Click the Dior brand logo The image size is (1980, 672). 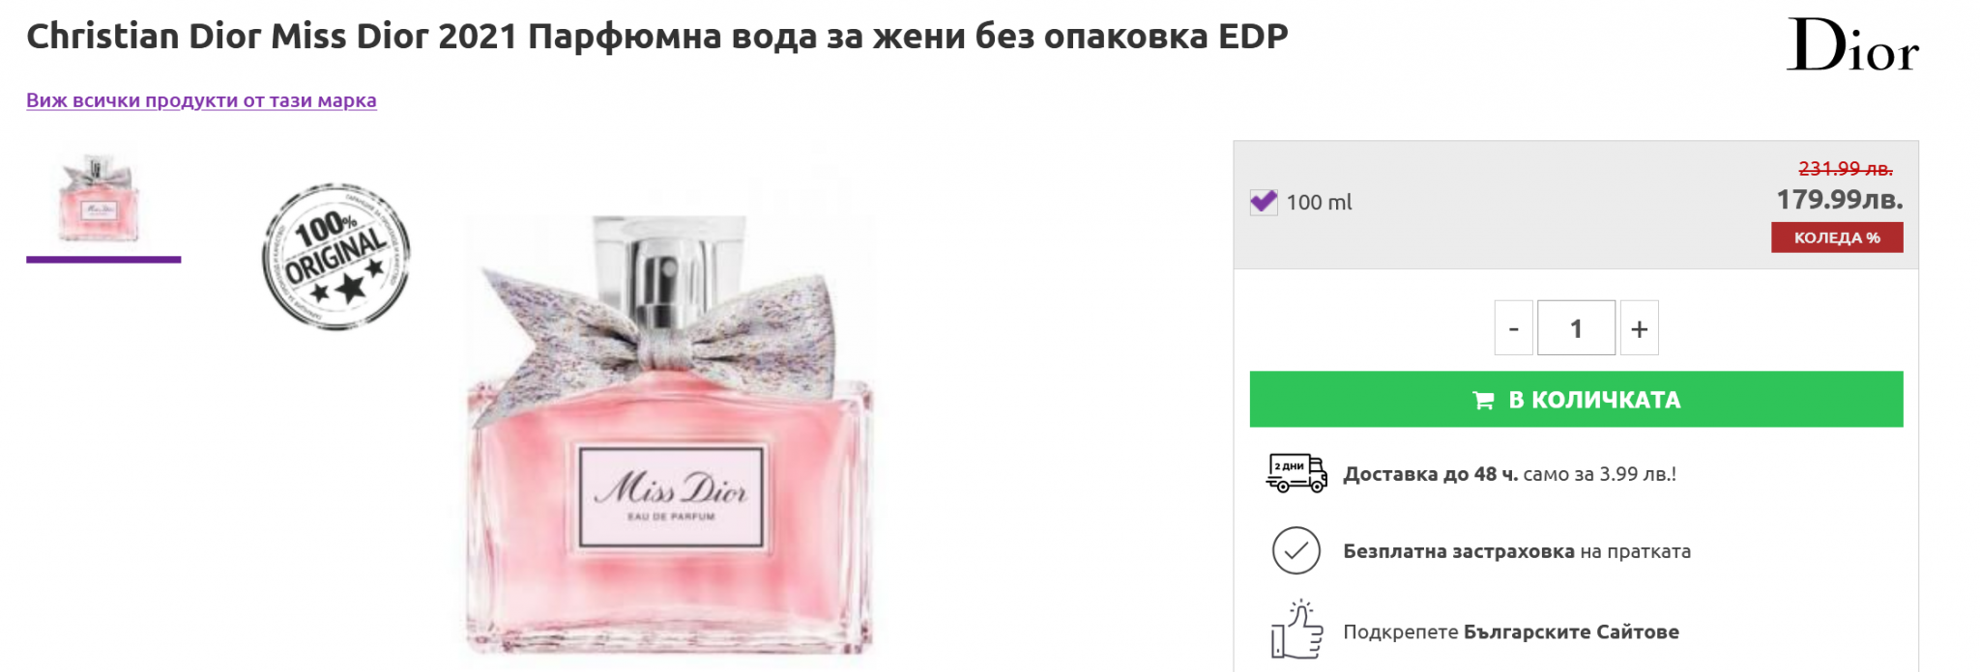(1852, 45)
